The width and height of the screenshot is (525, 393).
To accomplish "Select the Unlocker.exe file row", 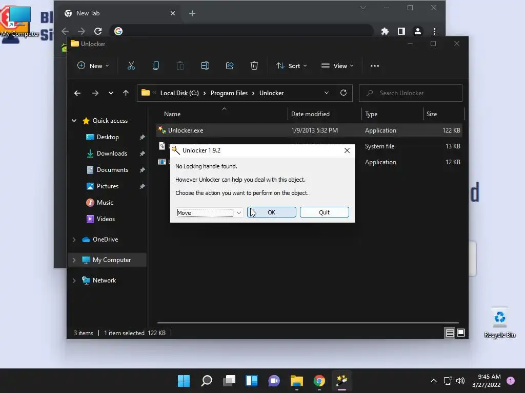I will click(309, 130).
